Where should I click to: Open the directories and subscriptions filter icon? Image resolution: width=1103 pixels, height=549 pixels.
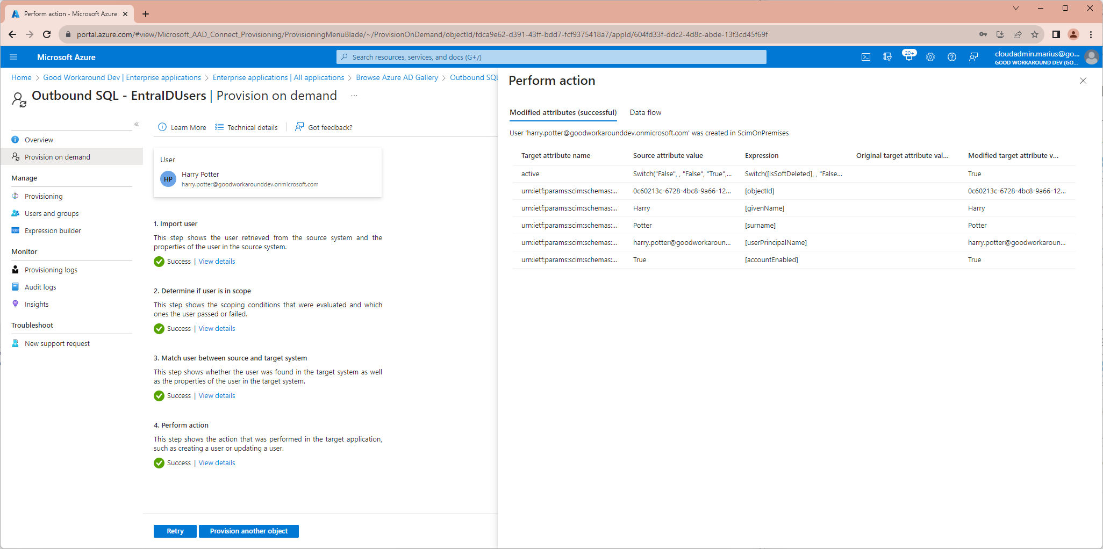click(x=887, y=57)
